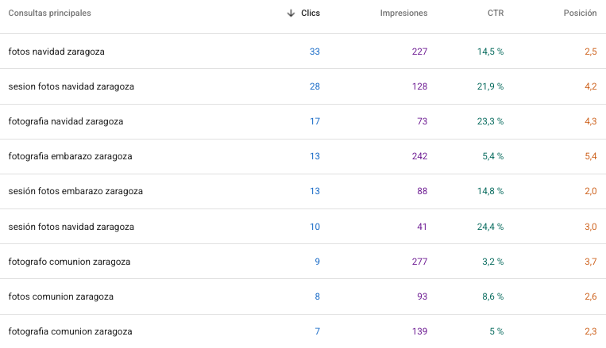
Task: Select the 'sesion fotos navidad zaragoza' query row
Action: [71, 86]
